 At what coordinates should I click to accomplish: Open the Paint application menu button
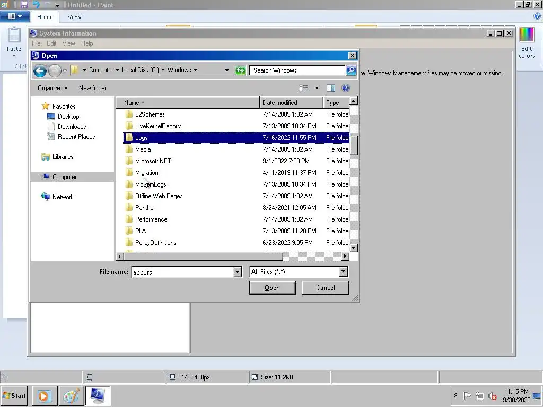(14, 16)
